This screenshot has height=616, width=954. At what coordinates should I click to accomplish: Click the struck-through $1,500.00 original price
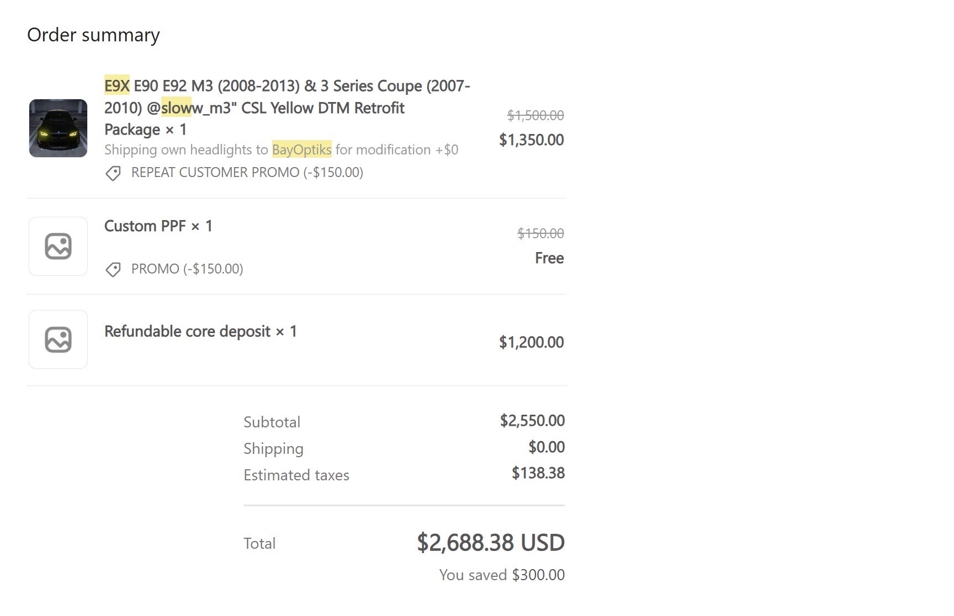click(x=536, y=115)
